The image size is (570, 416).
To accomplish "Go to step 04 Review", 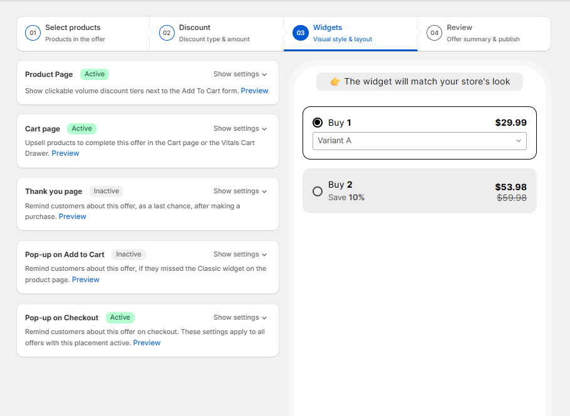I will [x=484, y=33].
